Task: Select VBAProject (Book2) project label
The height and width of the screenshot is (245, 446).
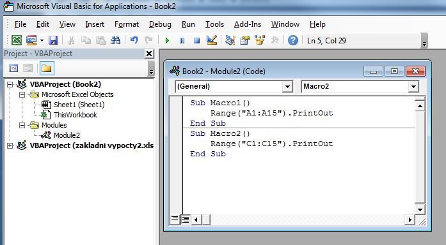Action: coord(65,84)
